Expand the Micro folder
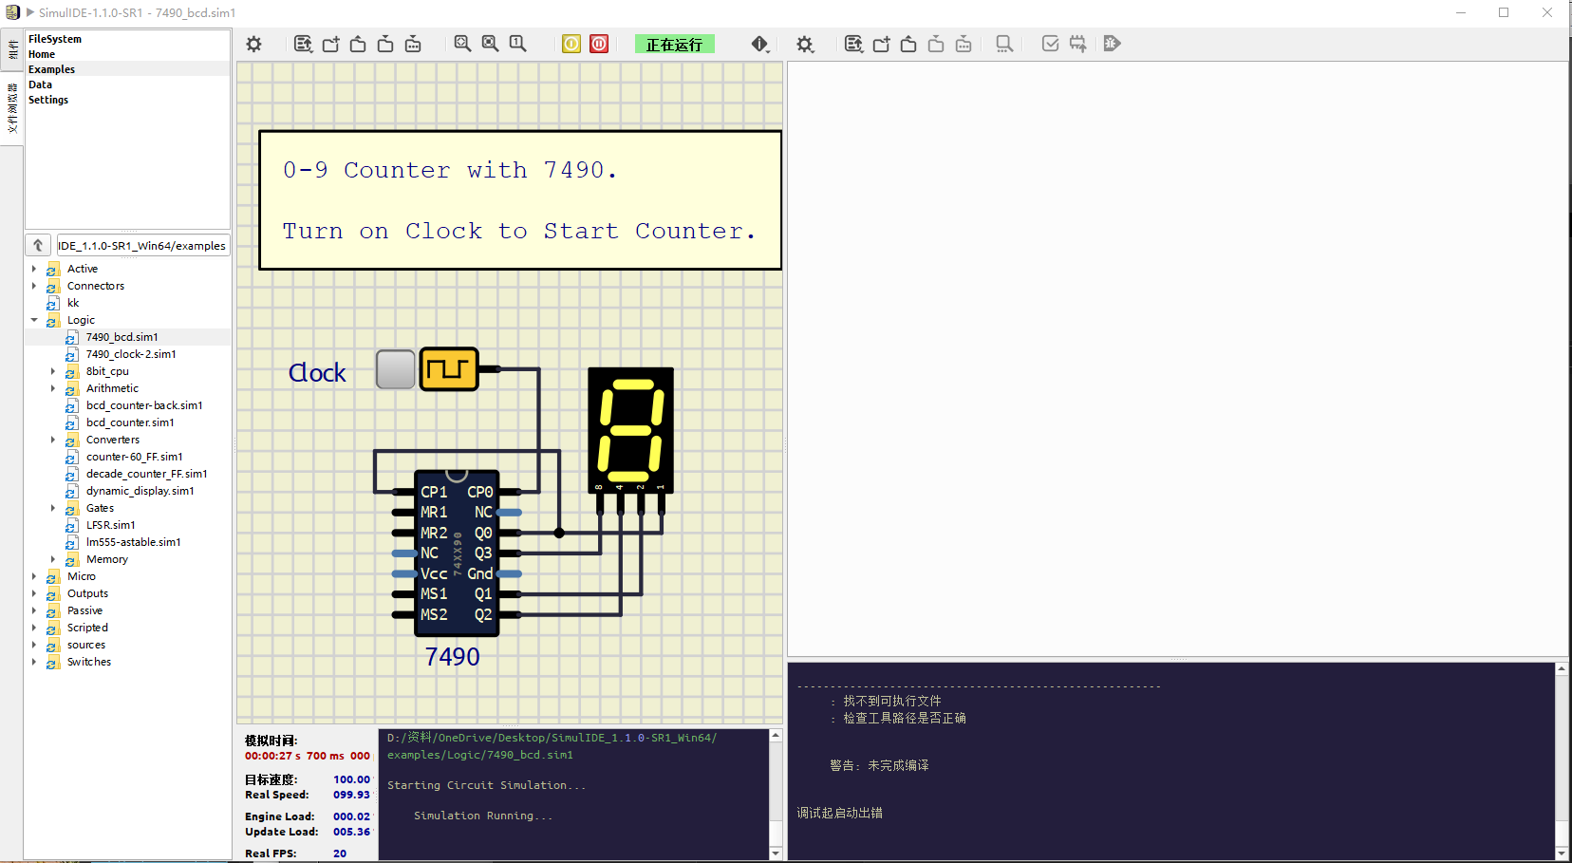The image size is (1572, 863). (34, 576)
